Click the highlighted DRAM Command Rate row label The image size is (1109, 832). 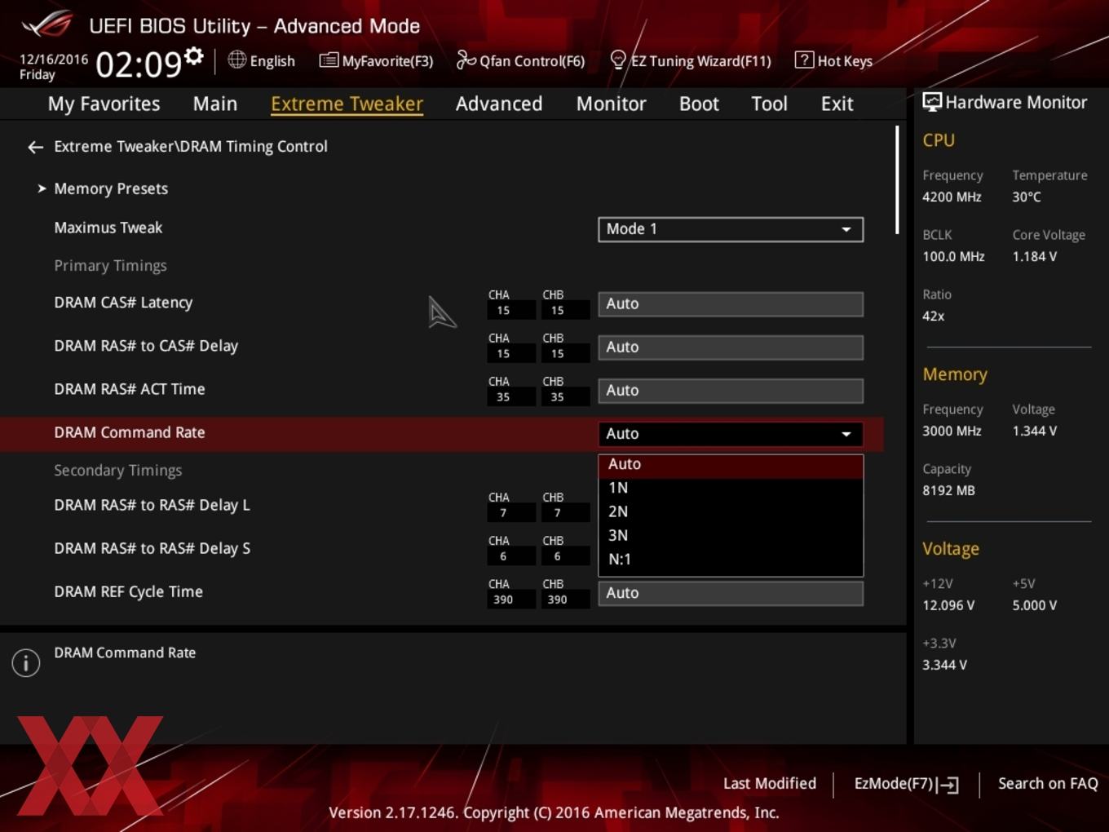pos(129,432)
